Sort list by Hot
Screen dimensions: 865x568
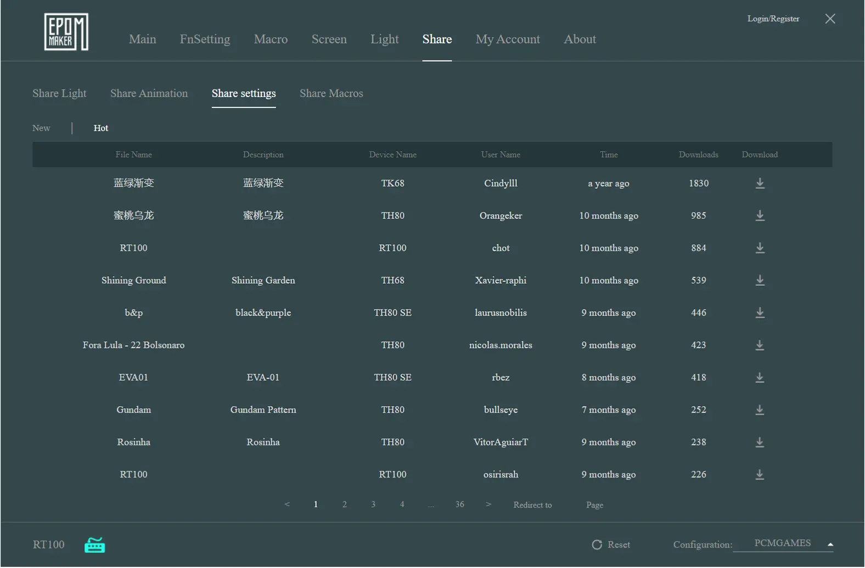[101, 128]
